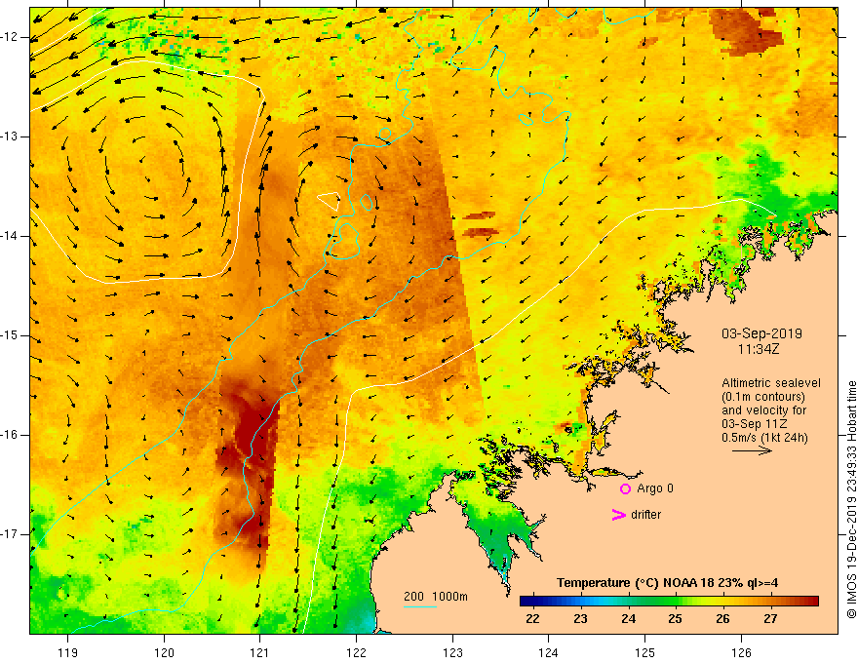
Task: Click the '200 1000m' depth contour label
Action: (x=436, y=597)
